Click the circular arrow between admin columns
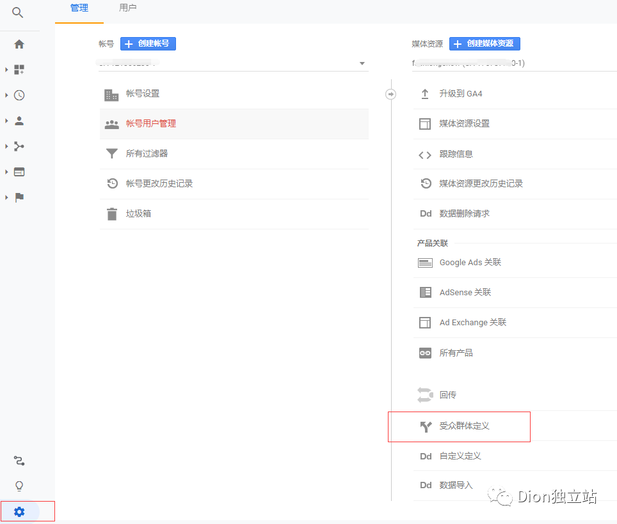Screen dimensions: 617x524 tap(390, 94)
